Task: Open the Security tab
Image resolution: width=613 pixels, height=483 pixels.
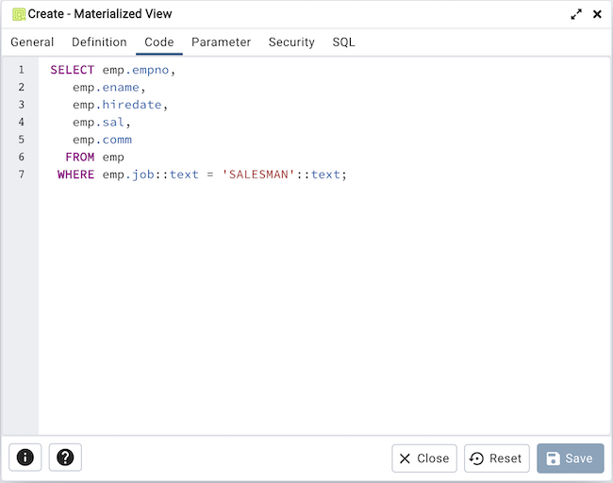Action: point(291,42)
